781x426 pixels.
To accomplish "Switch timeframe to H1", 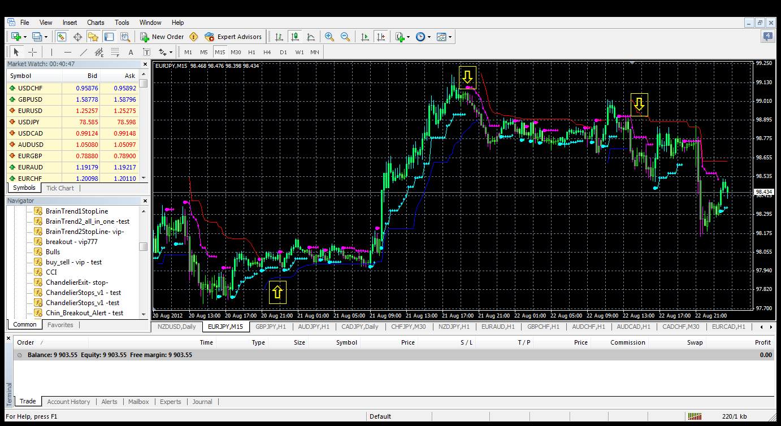I will (x=251, y=52).
